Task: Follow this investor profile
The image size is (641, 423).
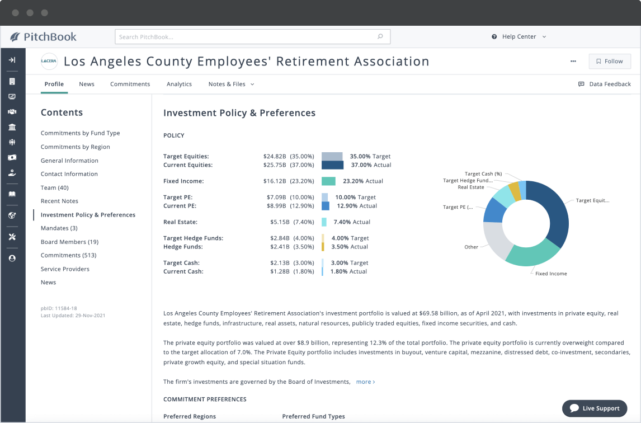Action: coord(610,62)
